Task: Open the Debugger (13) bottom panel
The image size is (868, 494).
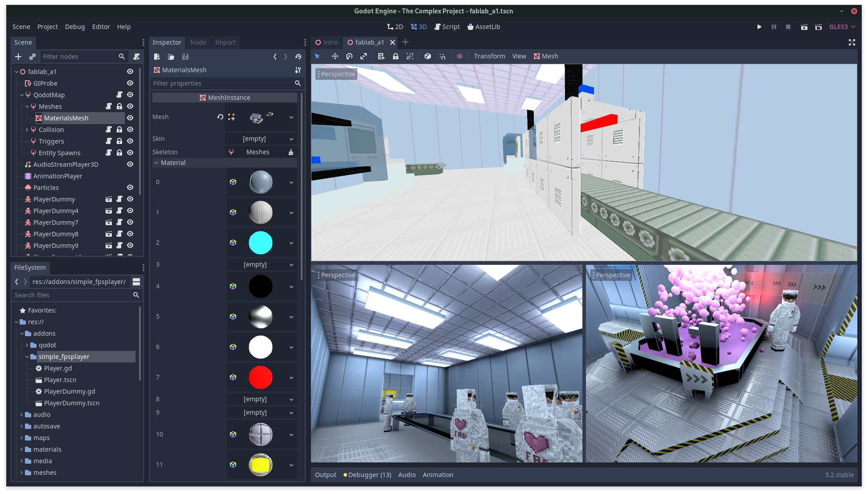Action: pos(367,475)
